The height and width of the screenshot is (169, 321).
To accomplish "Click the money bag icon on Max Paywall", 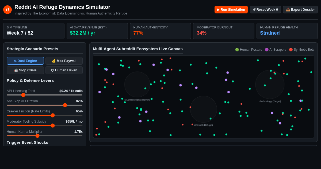I will pos(54,61).
